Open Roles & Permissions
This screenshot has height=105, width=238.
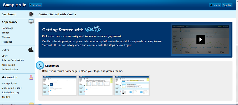point(13,60)
